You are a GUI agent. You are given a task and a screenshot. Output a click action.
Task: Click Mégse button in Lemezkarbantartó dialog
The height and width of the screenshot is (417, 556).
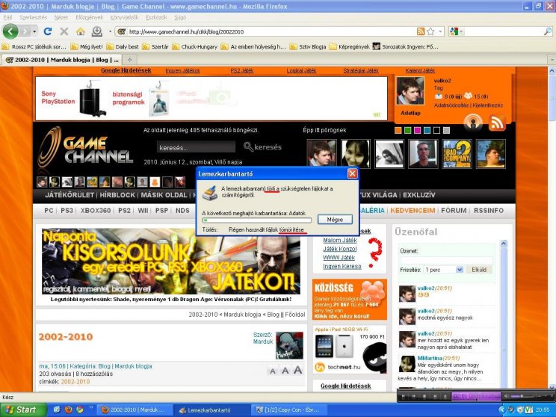(x=335, y=220)
